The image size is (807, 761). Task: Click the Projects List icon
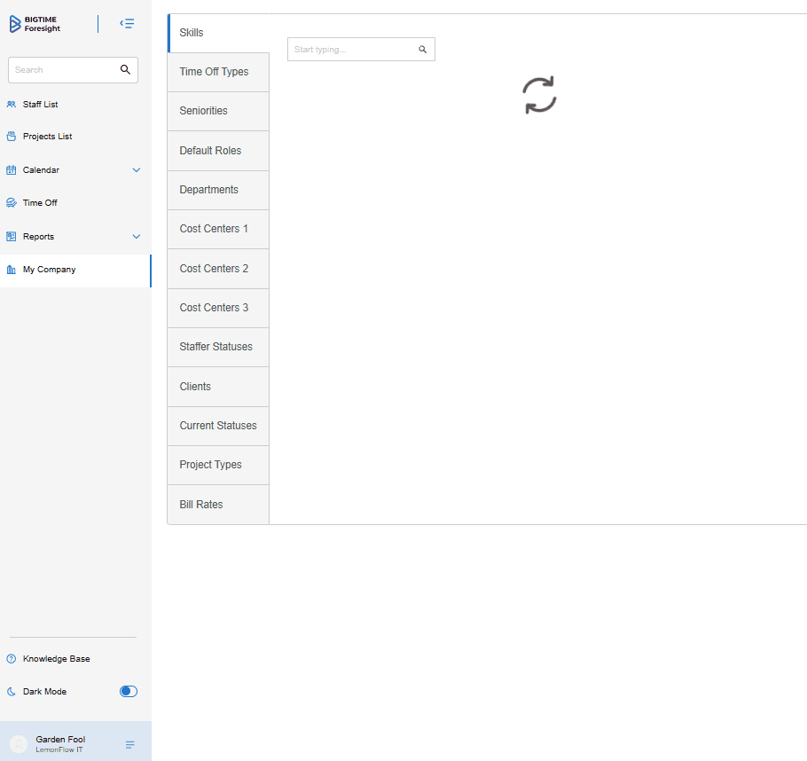click(12, 137)
